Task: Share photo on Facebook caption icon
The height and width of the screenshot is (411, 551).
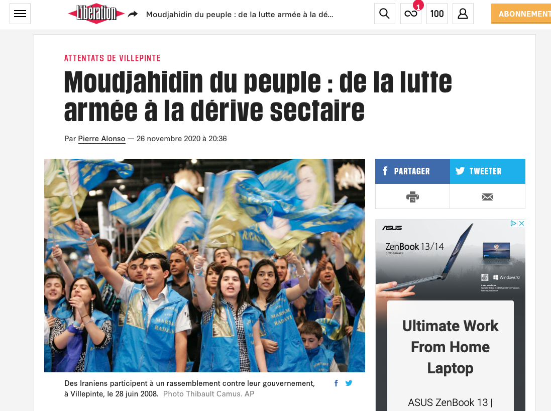Action: click(337, 383)
